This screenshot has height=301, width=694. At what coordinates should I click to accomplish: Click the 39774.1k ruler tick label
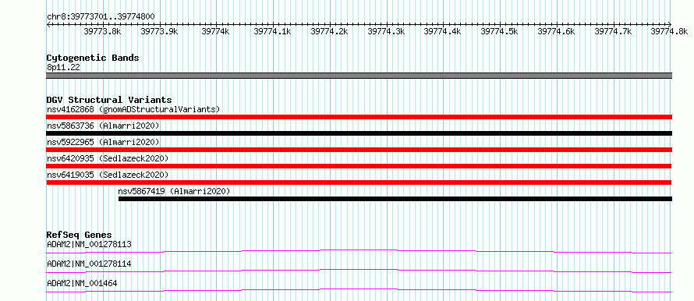272,31
